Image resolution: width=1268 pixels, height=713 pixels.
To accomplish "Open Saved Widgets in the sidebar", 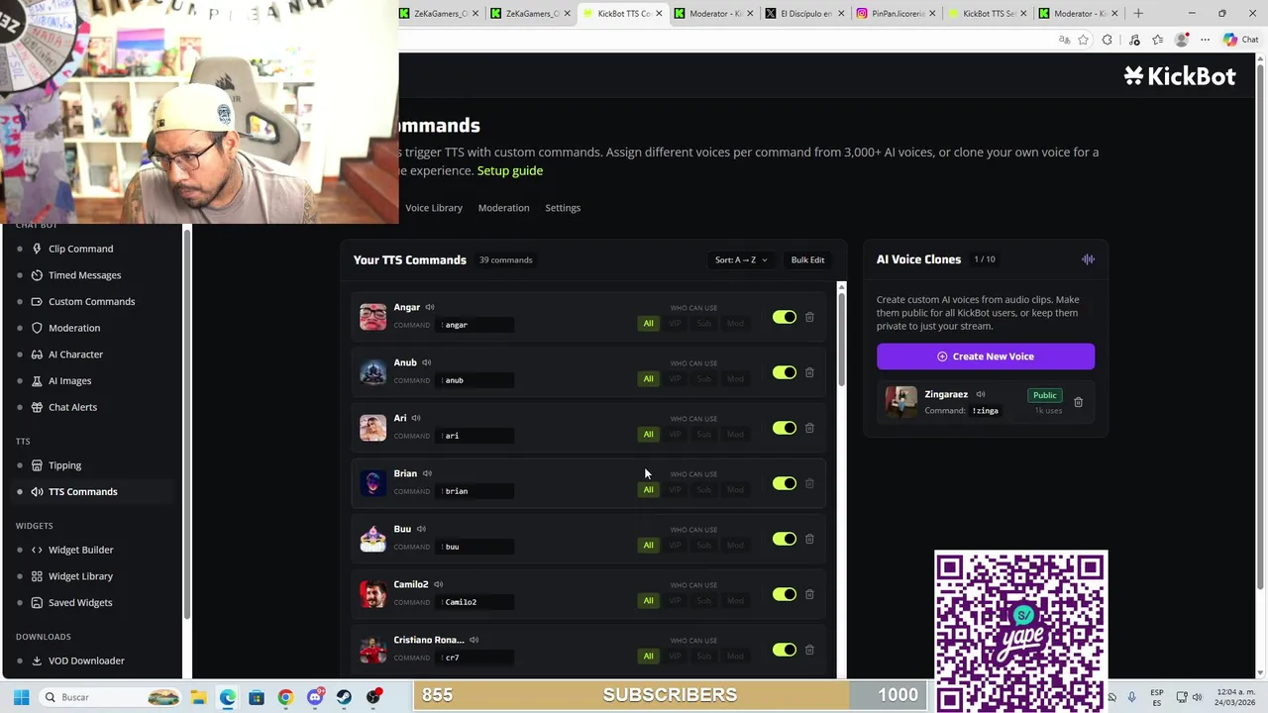I will [x=80, y=602].
